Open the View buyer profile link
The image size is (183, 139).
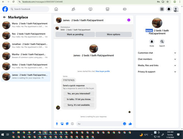[102, 71]
